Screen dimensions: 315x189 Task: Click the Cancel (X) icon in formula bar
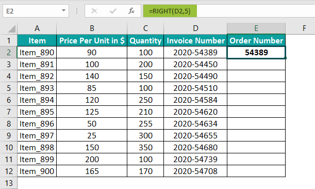[x=94, y=11]
